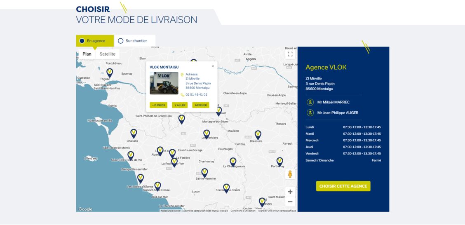
Task: Switch map to Satellite view
Action: (107, 54)
